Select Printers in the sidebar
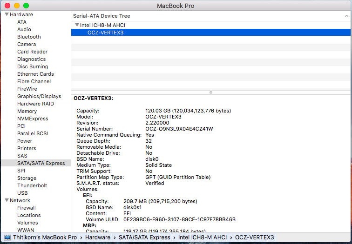 (x=27, y=148)
